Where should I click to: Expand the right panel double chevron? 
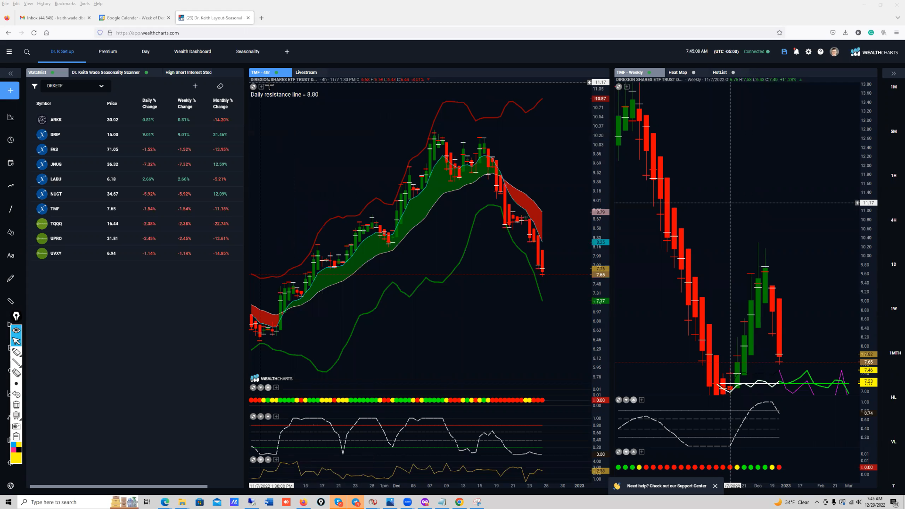pyautogui.click(x=893, y=74)
